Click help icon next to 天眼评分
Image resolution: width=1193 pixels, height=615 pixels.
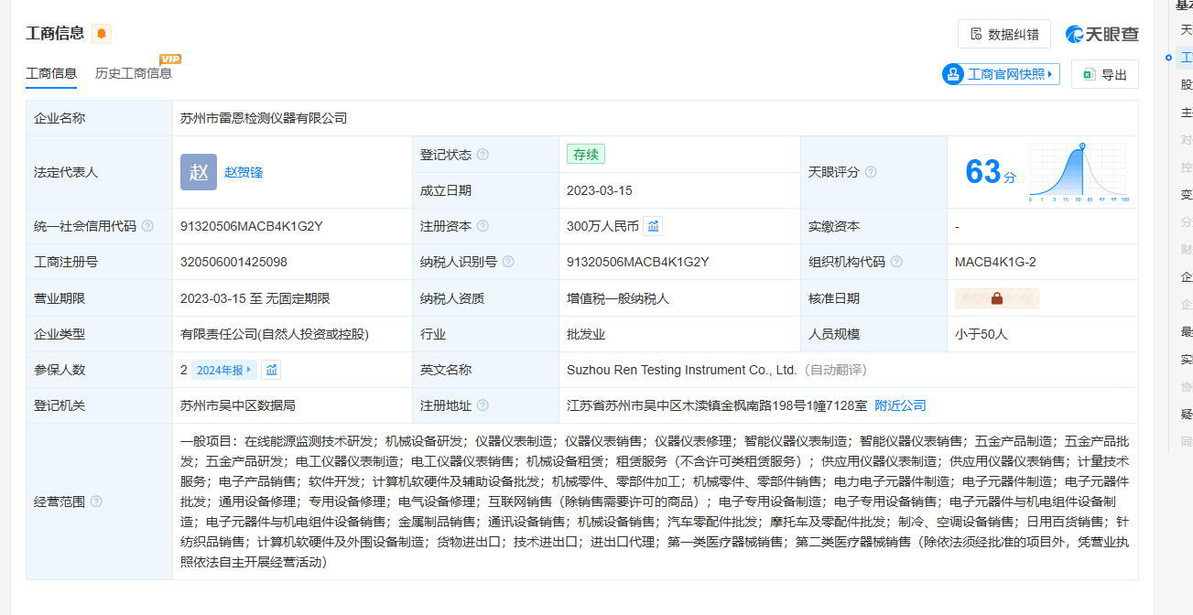click(x=871, y=172)
